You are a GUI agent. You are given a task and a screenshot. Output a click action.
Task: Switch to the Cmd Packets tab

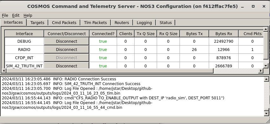[x=64, y=23]
